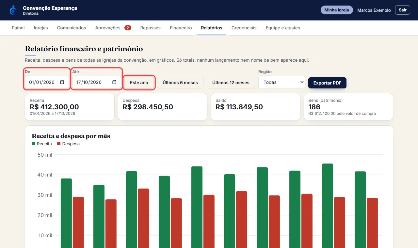Click the 20 mil axis label
The width and height of the screenshot is (418, 248).
pyautogui.click(x=45, y=215)
